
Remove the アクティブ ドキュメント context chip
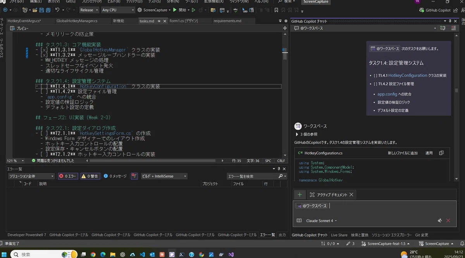pyautogui.click(x=351, y=194)
